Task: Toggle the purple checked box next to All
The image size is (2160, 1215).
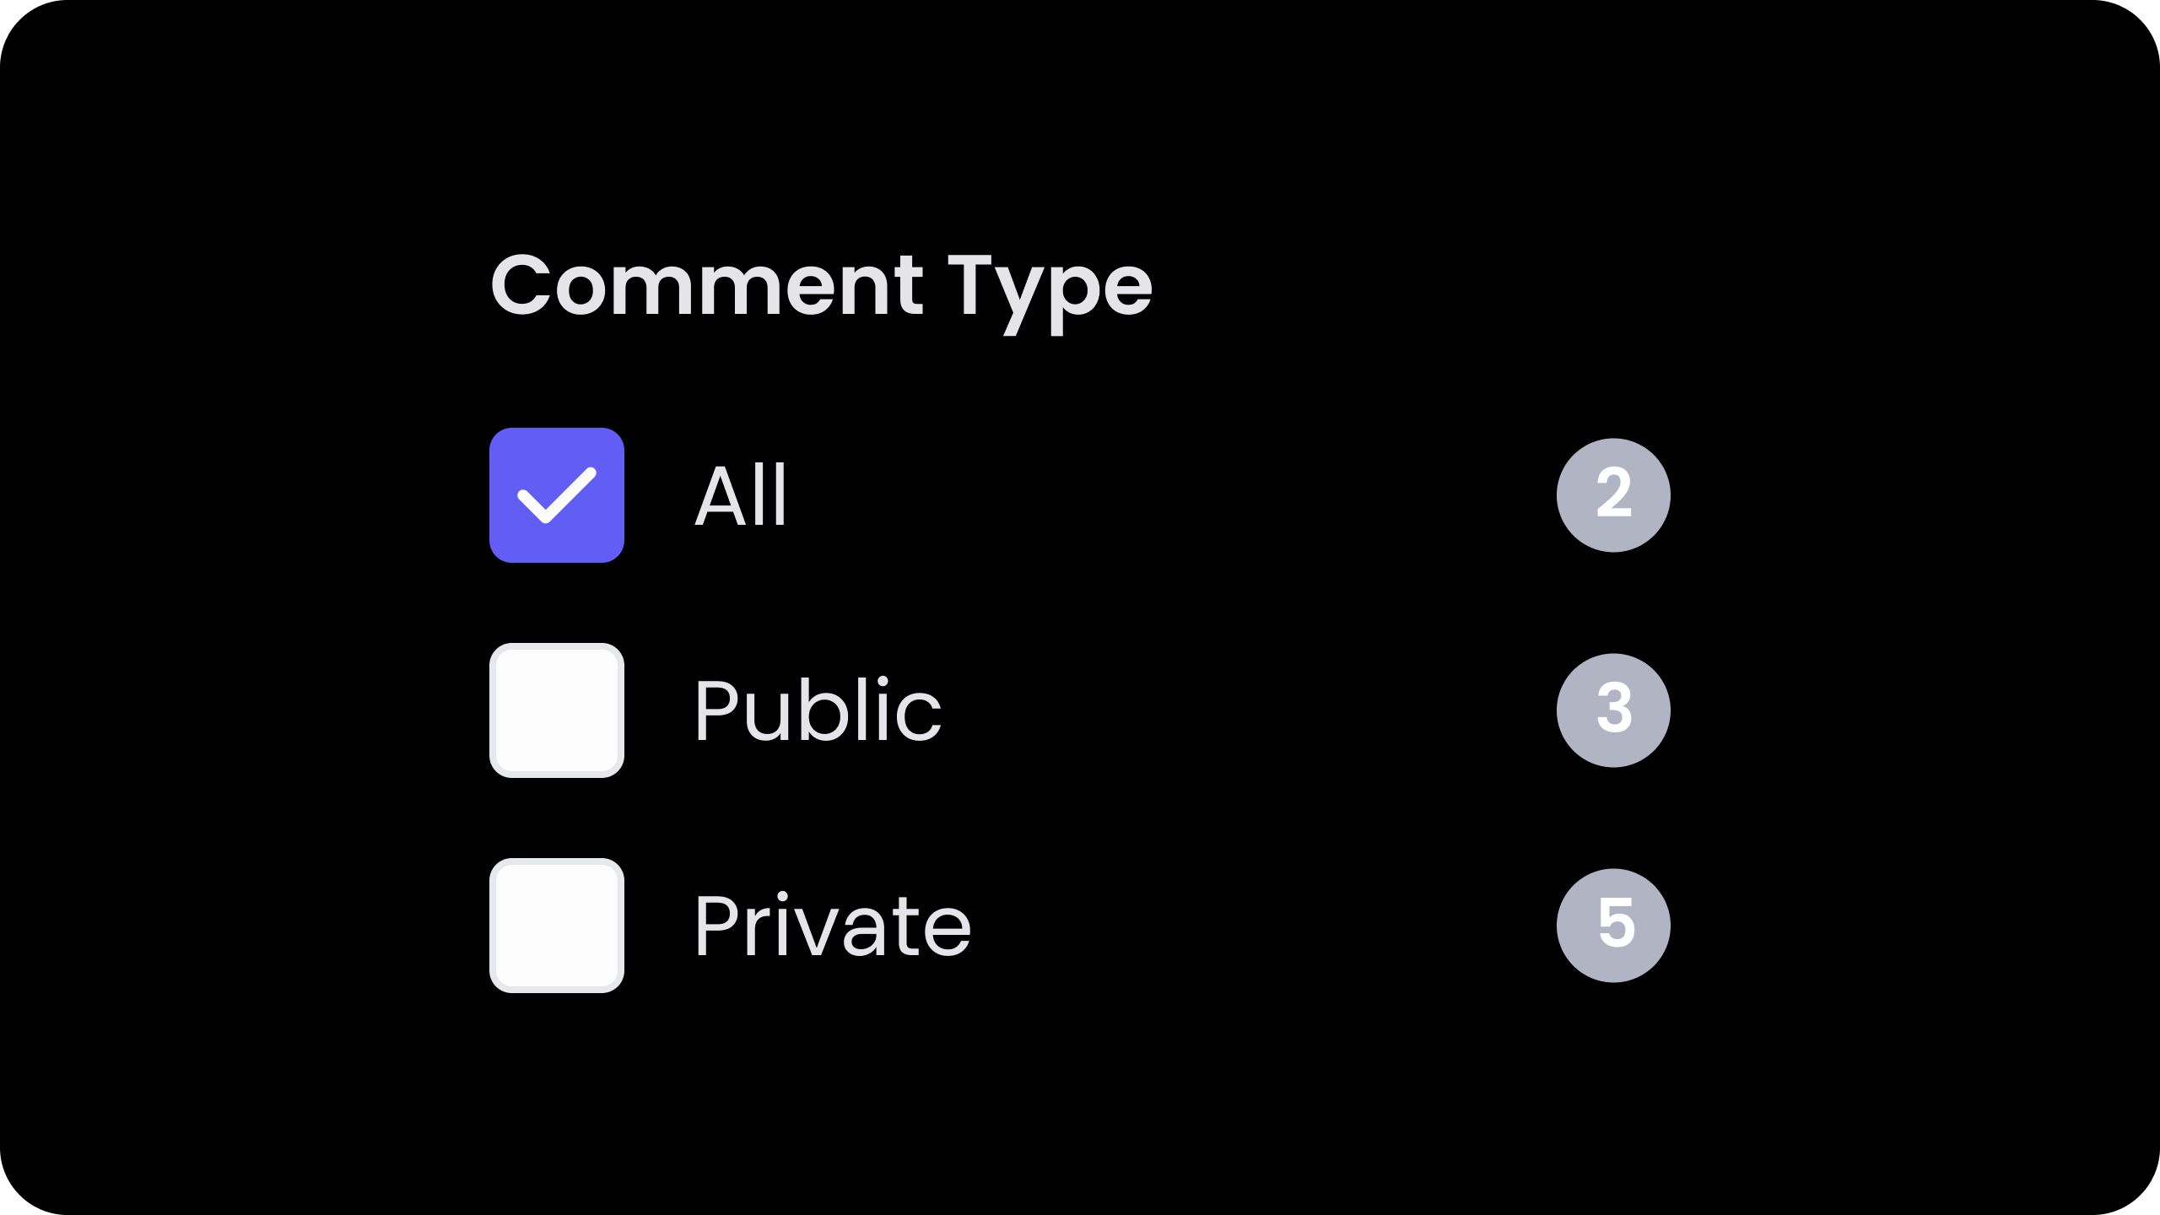Action: click(x=557, y=495)
